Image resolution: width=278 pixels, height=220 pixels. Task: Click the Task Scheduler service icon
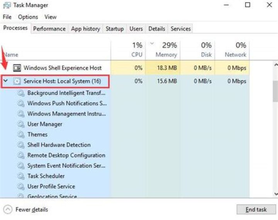click(x=21, y=176)
